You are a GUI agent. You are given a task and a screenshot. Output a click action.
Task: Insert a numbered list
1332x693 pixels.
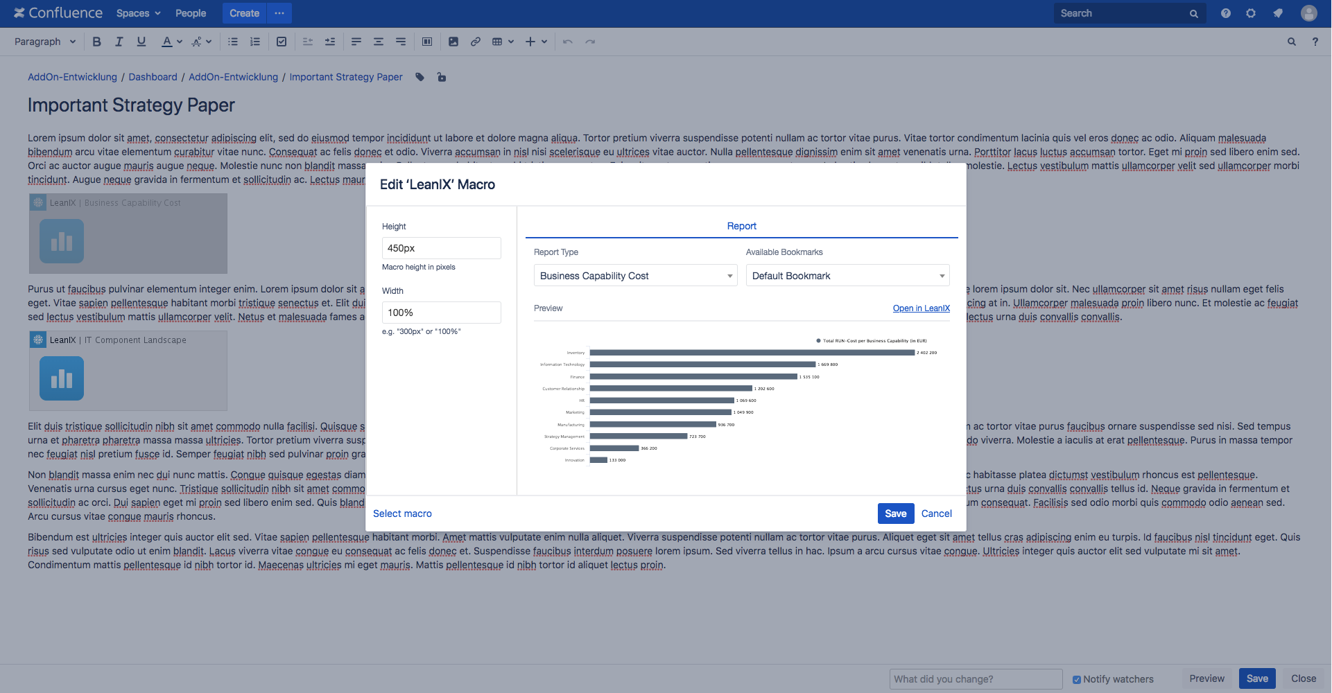tap(255, 42)
